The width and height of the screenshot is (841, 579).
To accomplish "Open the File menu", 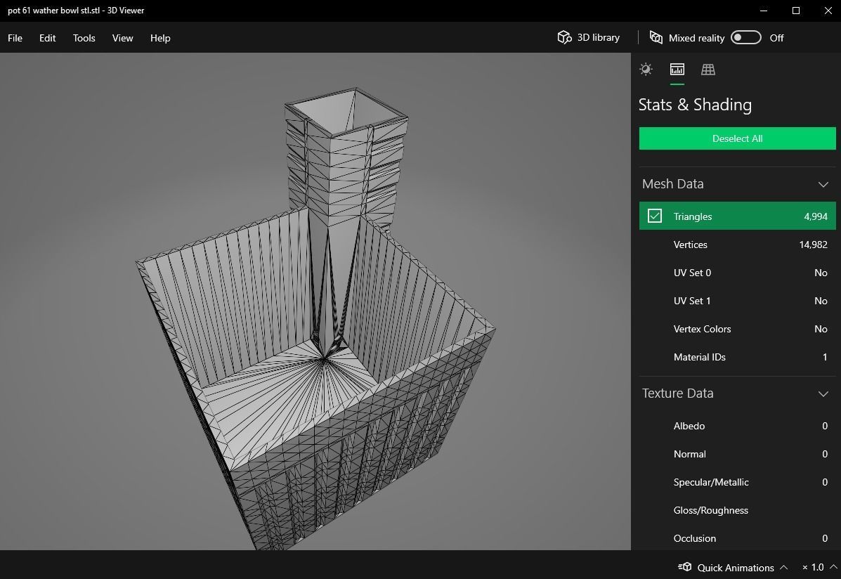I will [x=15, y=37].
